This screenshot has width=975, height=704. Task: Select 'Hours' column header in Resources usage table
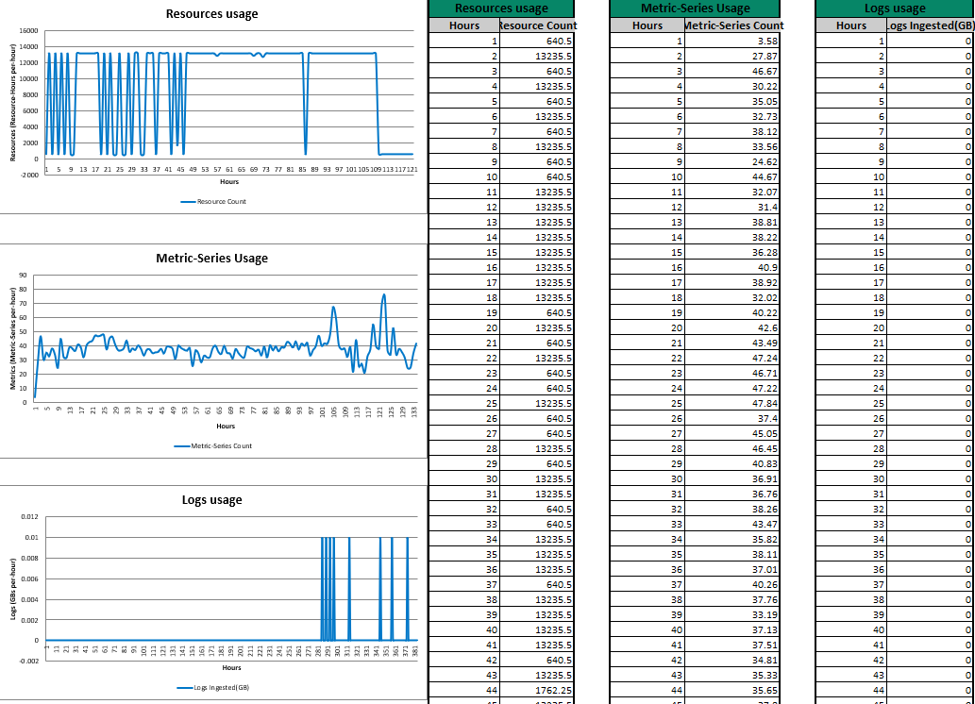(x=463, y=25)
